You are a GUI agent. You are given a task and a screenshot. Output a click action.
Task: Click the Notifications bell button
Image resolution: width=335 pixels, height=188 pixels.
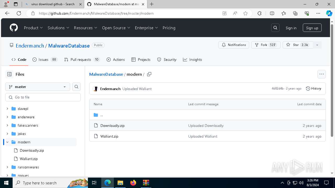(234, 45)
